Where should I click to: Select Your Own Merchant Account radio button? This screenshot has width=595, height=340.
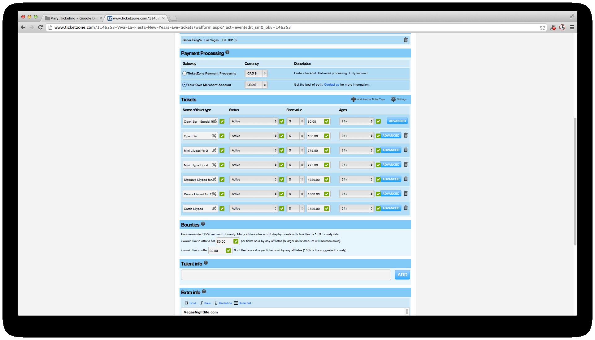point(185,85)
